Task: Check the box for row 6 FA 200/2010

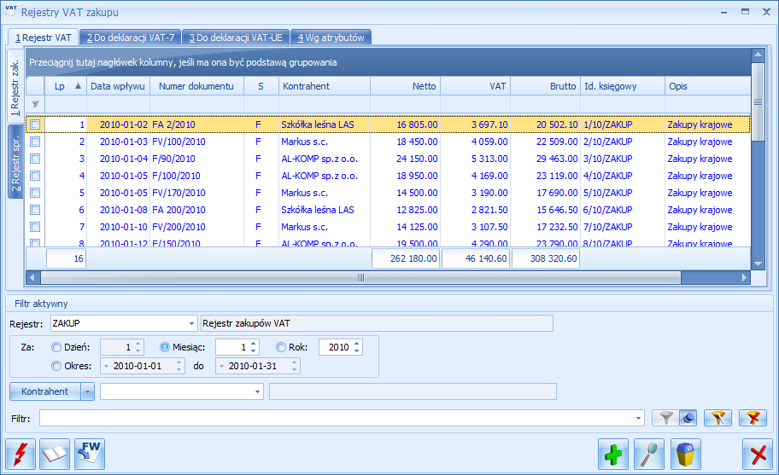Action: (35, 210)
